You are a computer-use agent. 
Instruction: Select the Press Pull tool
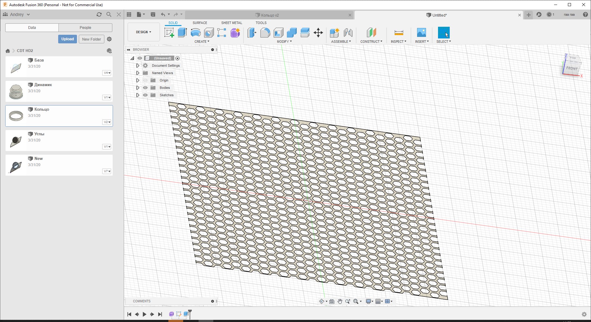(x=252, y=33)
